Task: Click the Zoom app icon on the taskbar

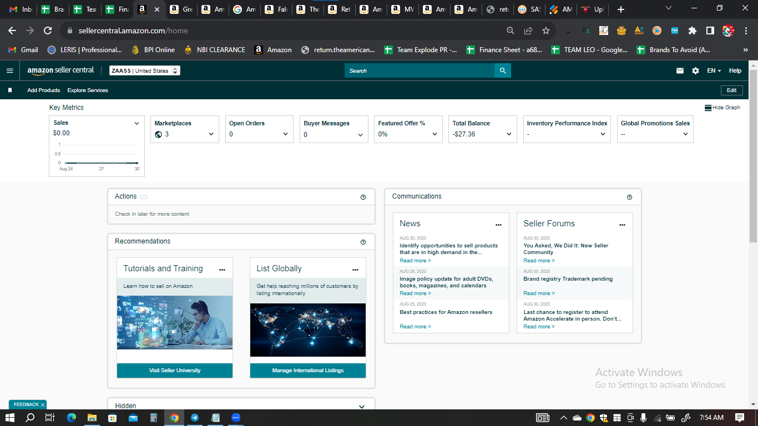Action: (x=236, y=418)
